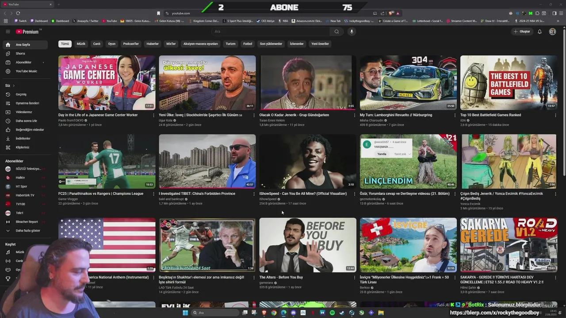Open Shorts from the sidebar
Screen dimensions: 566x318
click(26, 53)
